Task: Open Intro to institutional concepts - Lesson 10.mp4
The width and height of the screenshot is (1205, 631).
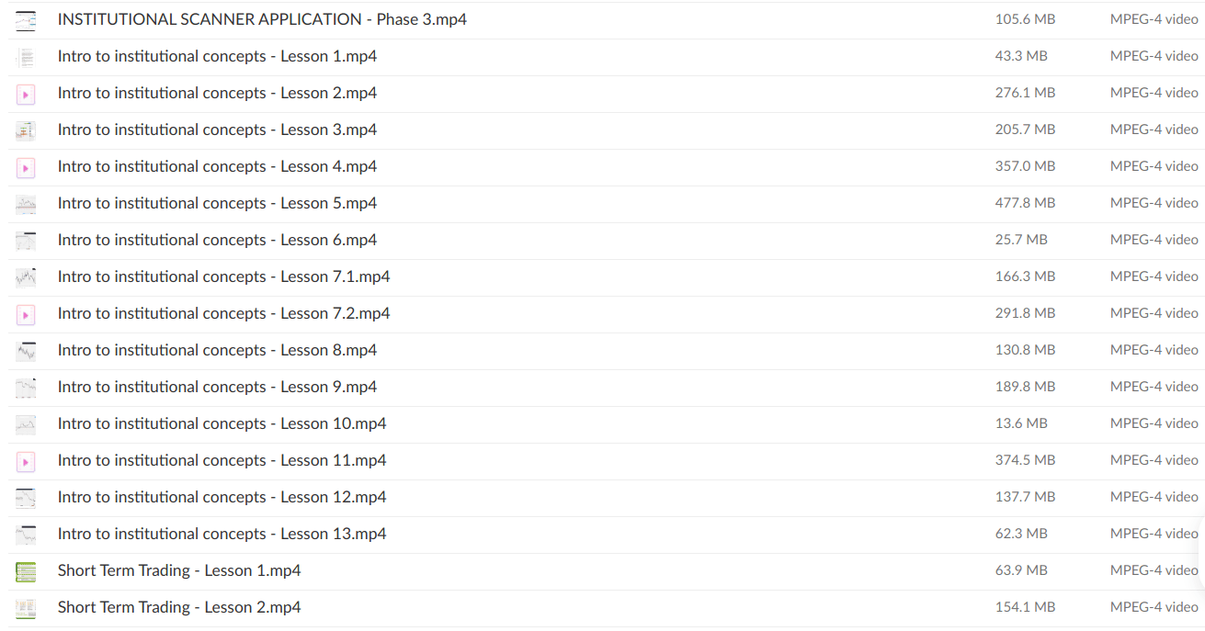Action: [x=222, y=423]
